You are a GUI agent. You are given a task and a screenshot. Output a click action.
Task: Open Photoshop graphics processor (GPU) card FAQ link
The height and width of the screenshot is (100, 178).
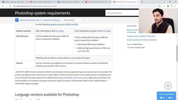click(60, 24)
